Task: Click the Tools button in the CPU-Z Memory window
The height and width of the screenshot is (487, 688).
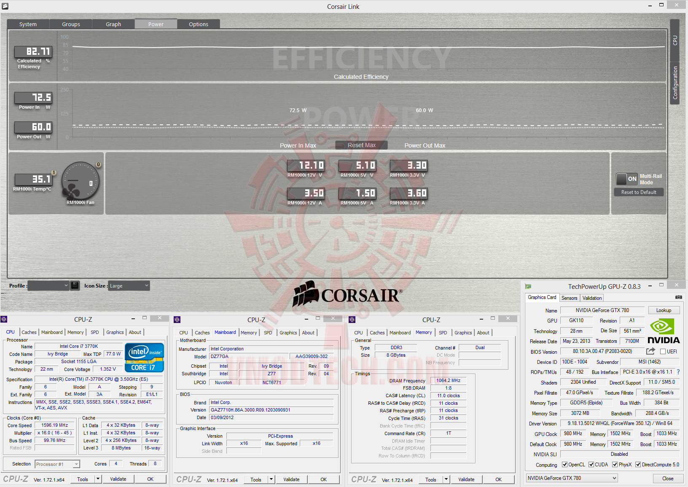Action: (x=431, y=479)
